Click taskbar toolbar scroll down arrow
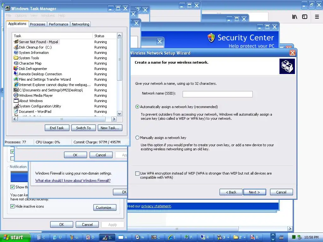The image size is (323, 242). point(273,239)
